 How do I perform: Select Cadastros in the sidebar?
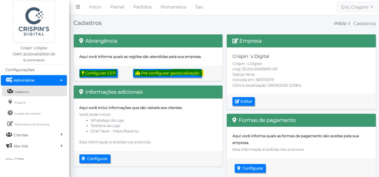point(22,91)
